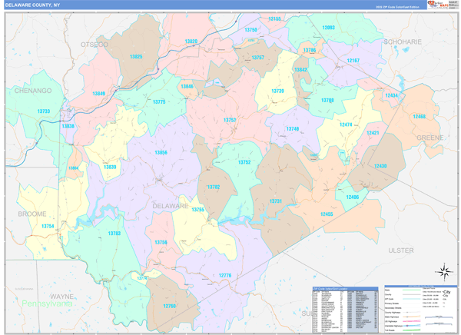461x335 pixels.
Task: Select ZIP code 13731 region
Action: 276,201
